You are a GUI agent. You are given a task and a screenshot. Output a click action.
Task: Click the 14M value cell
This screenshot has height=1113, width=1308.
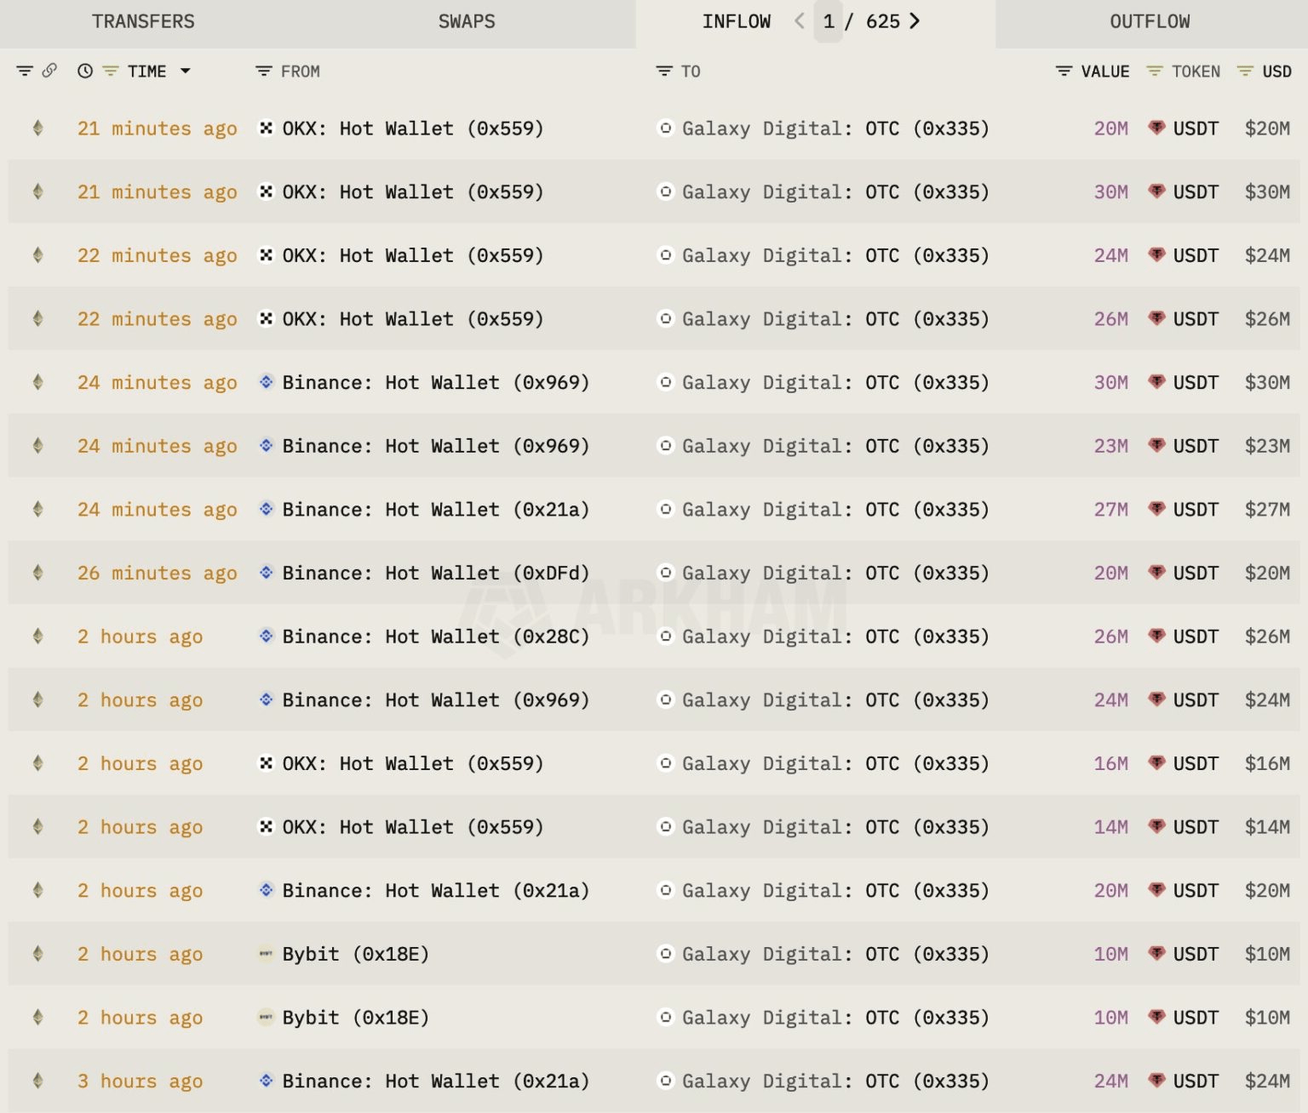[x=1111, y=827]
